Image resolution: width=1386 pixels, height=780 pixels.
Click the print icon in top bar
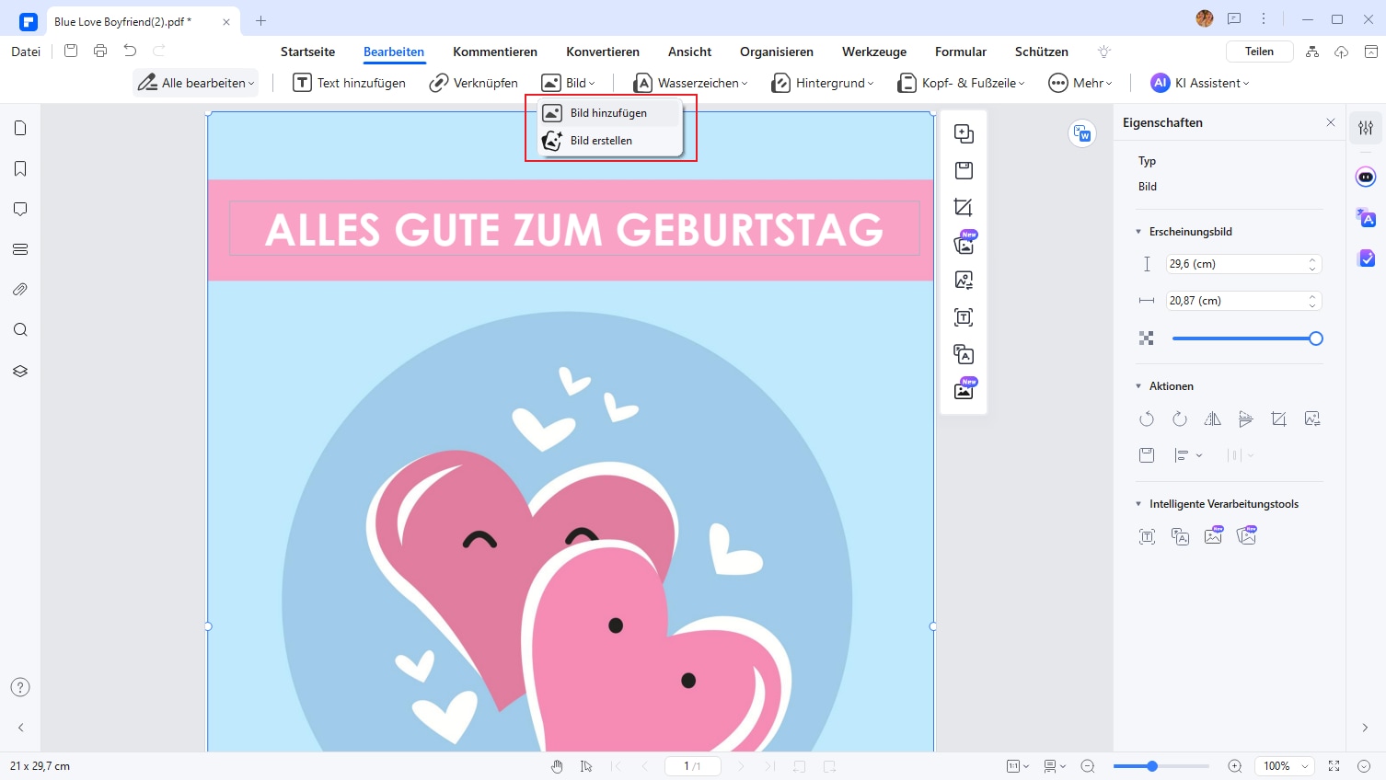[x=100, y=52]
